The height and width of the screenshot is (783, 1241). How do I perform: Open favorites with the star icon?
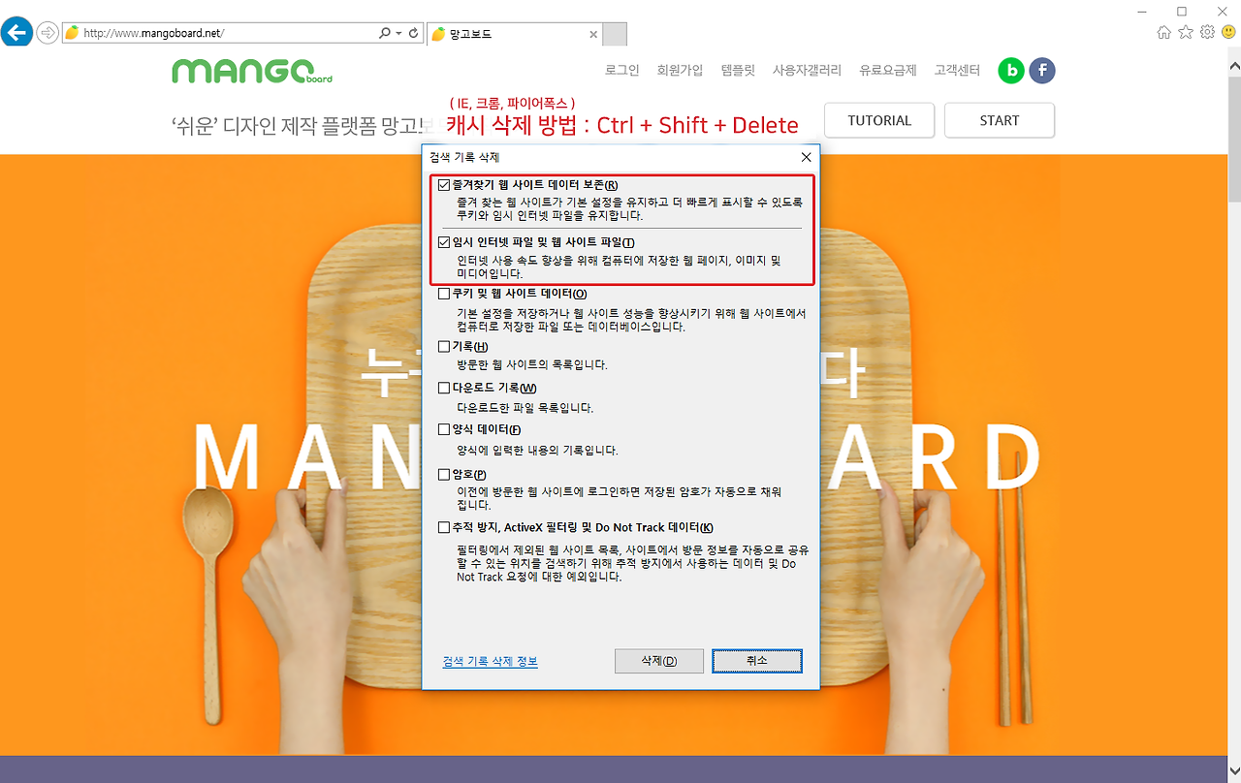click(1185, 32)
